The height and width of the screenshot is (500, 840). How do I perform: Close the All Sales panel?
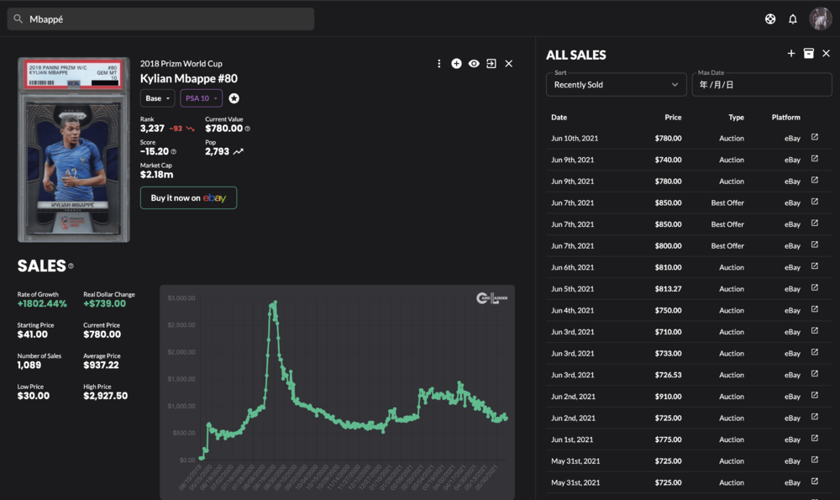point(826,53)
